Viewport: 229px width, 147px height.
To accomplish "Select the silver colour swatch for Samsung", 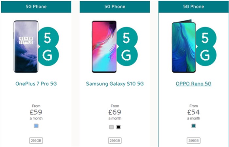I will [112, 127].
